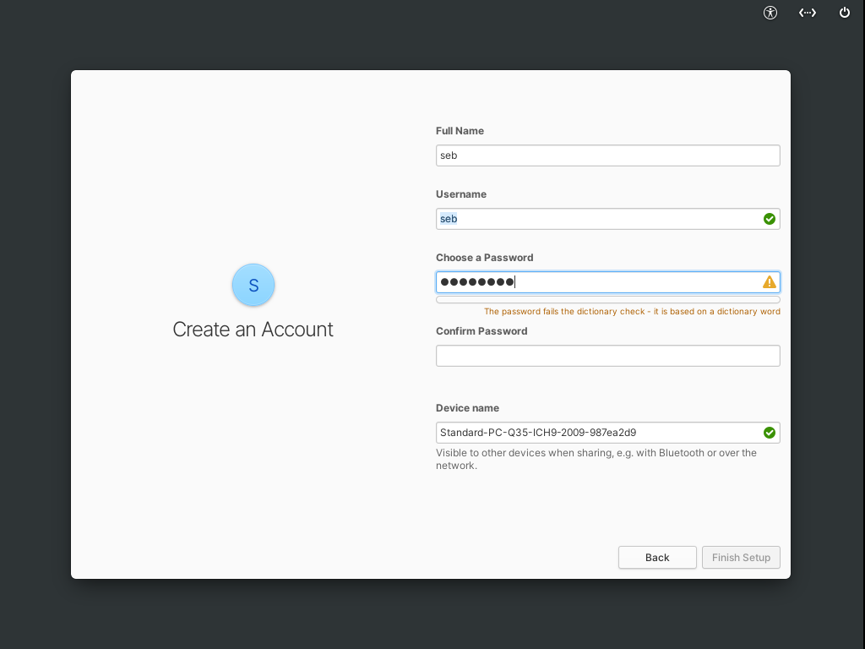Click into the Username field

click(x=591, y=219)
